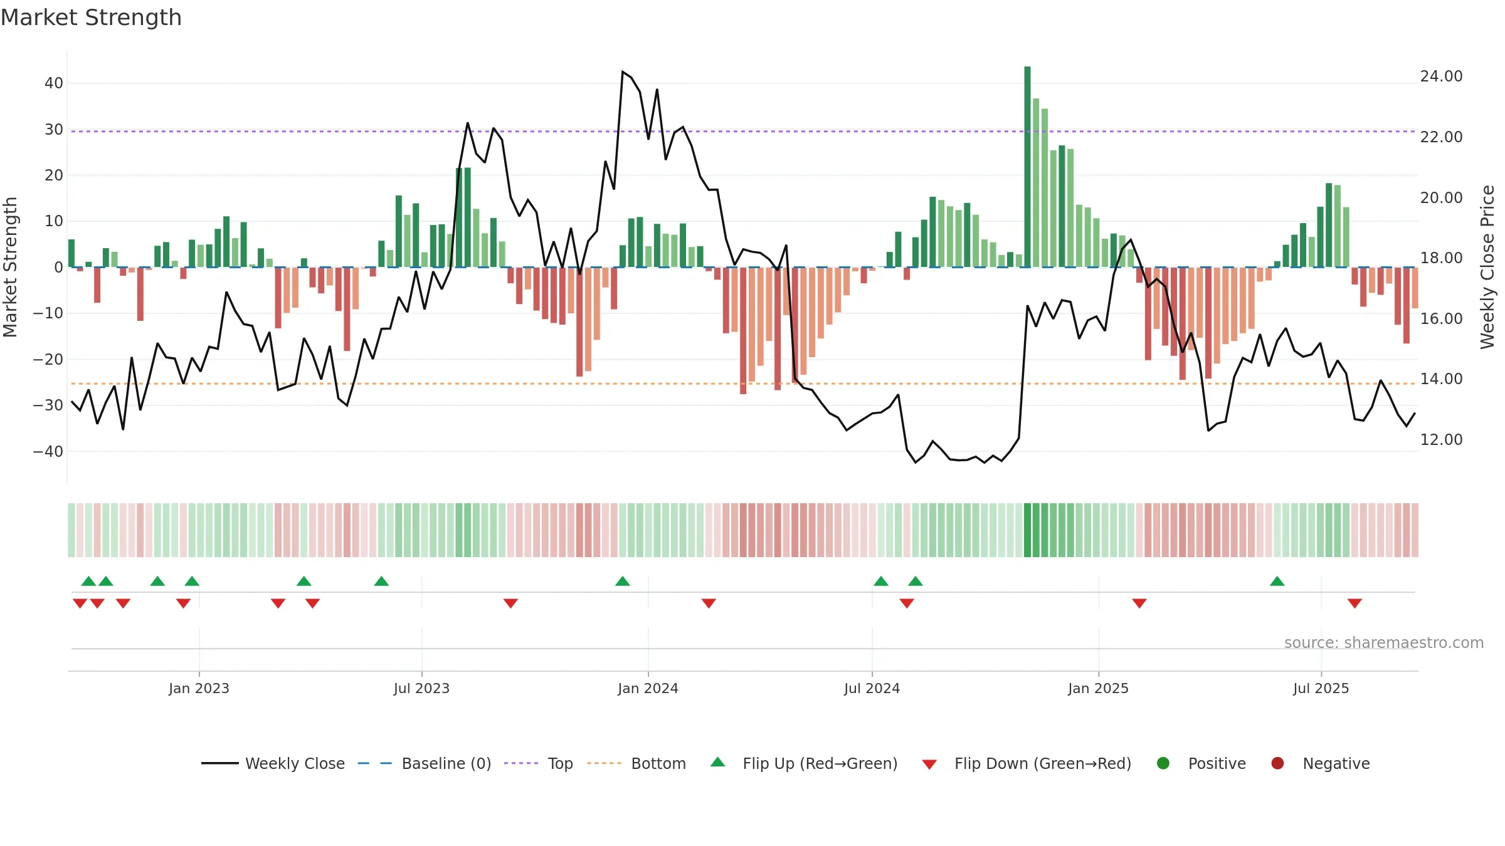Viewport: 1505px width, 846px height.
Task: Click the Weekly Close Price axis title
Action: pyautogui.click(x=1487, y=267)
